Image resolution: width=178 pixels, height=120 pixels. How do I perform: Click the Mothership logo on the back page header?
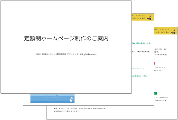point(173,31)
